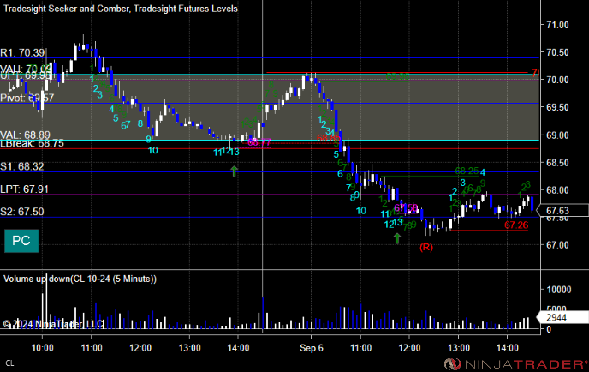Click the red (R) marker on chart
This screenshot has height=372, width=589.
click(426, 247)
